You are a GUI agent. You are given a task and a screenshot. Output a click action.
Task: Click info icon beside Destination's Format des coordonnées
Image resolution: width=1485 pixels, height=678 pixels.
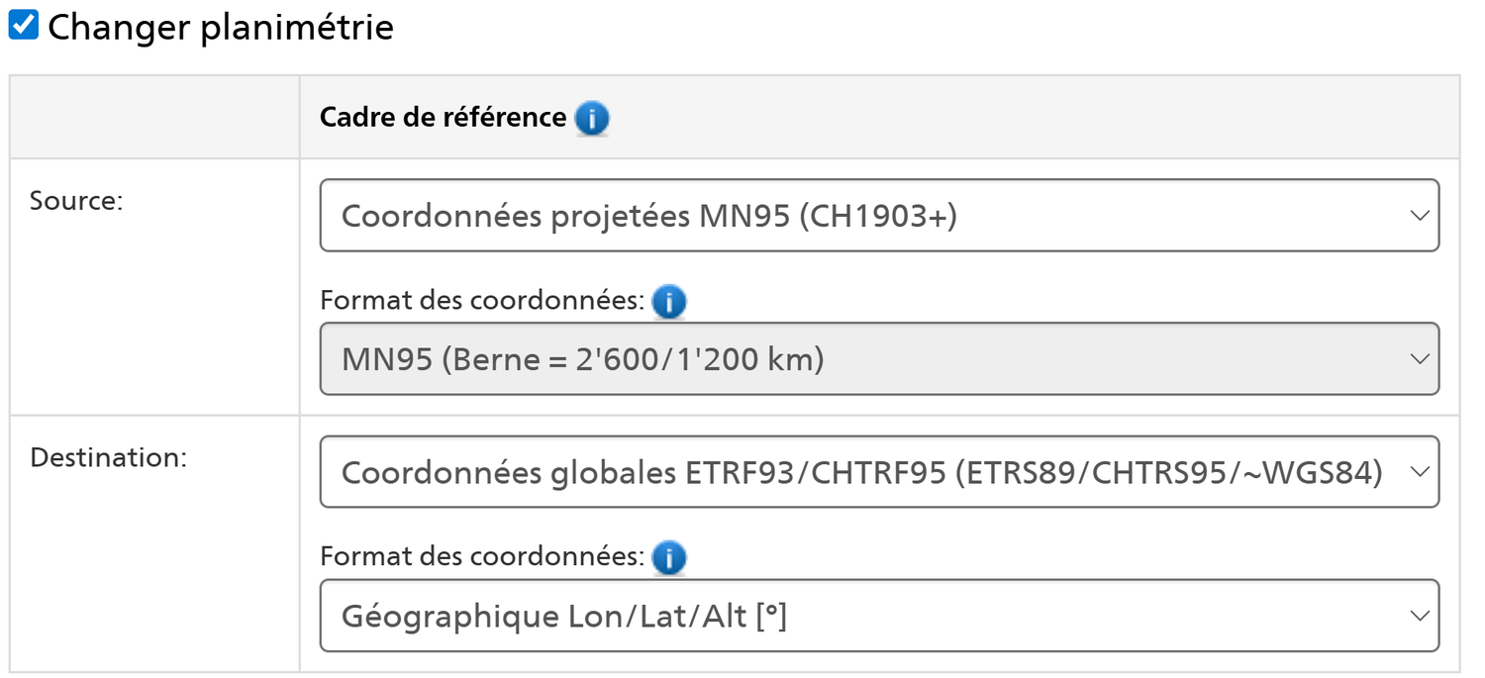(x=669, y=558)
